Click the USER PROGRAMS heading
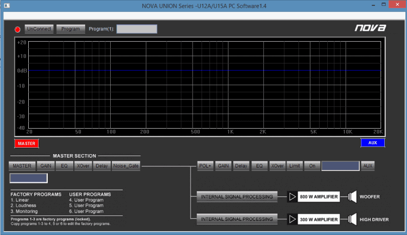 (x=90, y=194)
